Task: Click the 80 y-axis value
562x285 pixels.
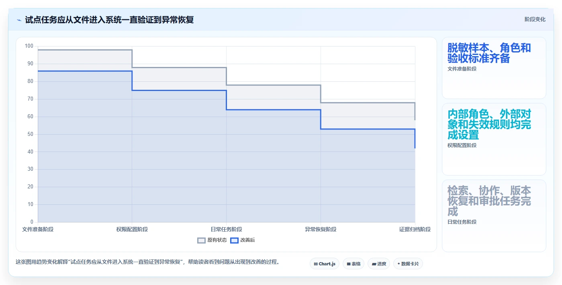Action: pyautogui.click(x=30, y=81)
